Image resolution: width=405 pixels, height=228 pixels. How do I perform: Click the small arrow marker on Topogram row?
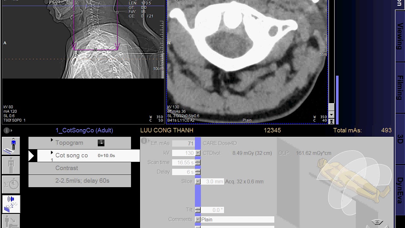pyautogui.click(x=52, y=140)
